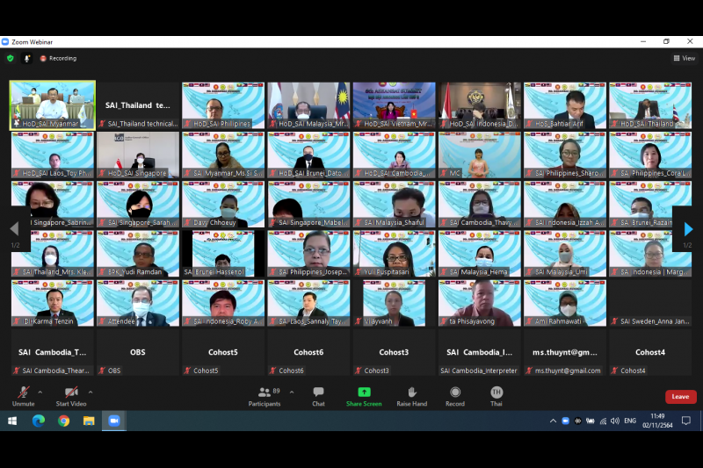703x468 pixels.
Task: Open the View layout menu
Action: tap(683, 58)
